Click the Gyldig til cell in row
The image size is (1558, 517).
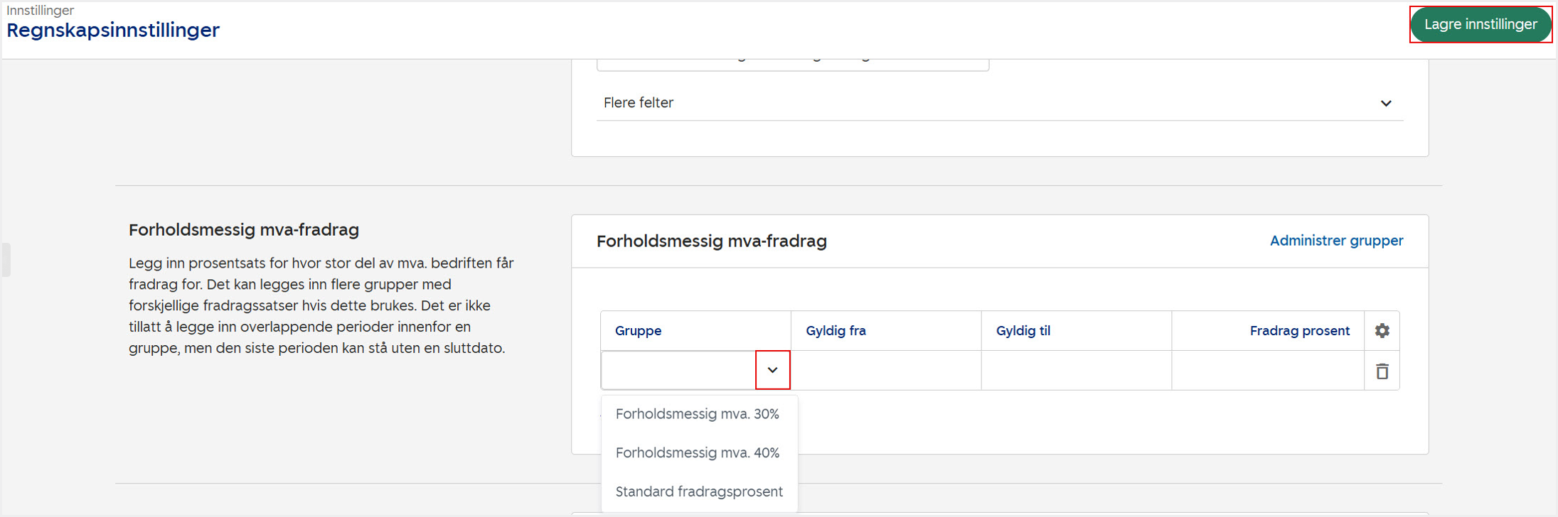tap(1076, 370)
